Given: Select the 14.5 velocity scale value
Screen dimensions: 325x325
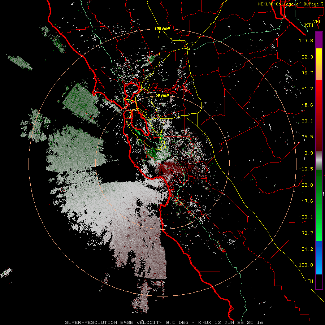Looking at the screenshot, I should pos(307,137).
